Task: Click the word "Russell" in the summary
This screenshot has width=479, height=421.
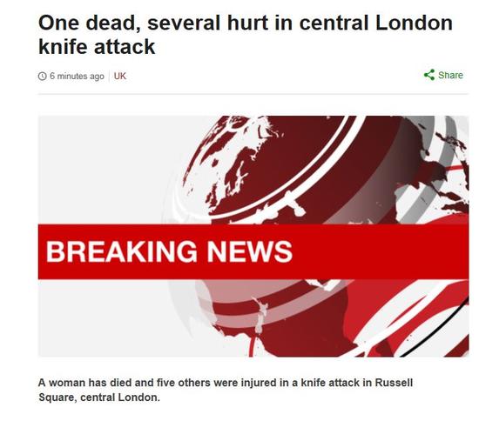Action: [x=394, y=383]
